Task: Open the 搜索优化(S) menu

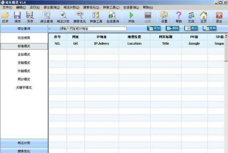Action: 91,7
